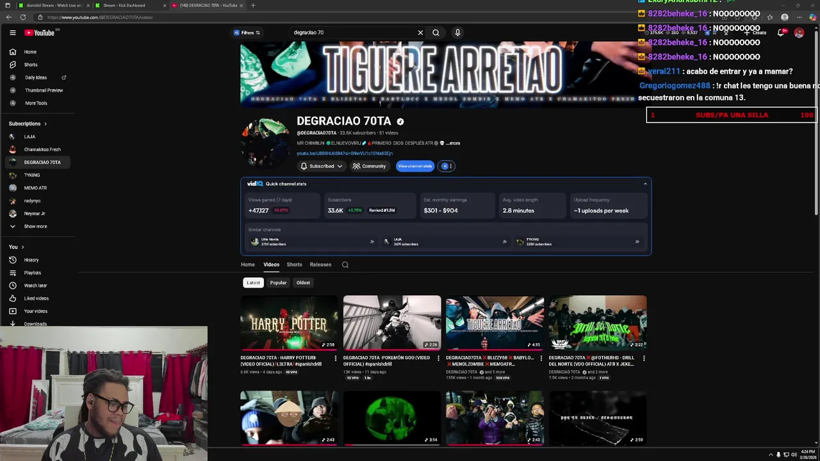Open the vidIQ Filters button
This screenshot has width=820, height=461.
pyautogui.click(x=247, y=33)
